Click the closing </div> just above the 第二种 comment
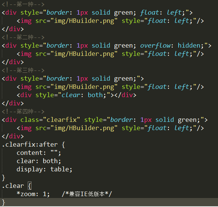The width and height of the screenshot is (218, 207). point(13,29)
